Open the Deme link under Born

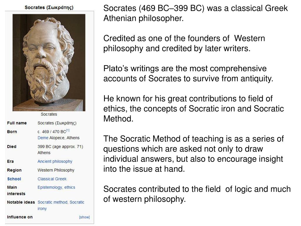tap(43, 138)
